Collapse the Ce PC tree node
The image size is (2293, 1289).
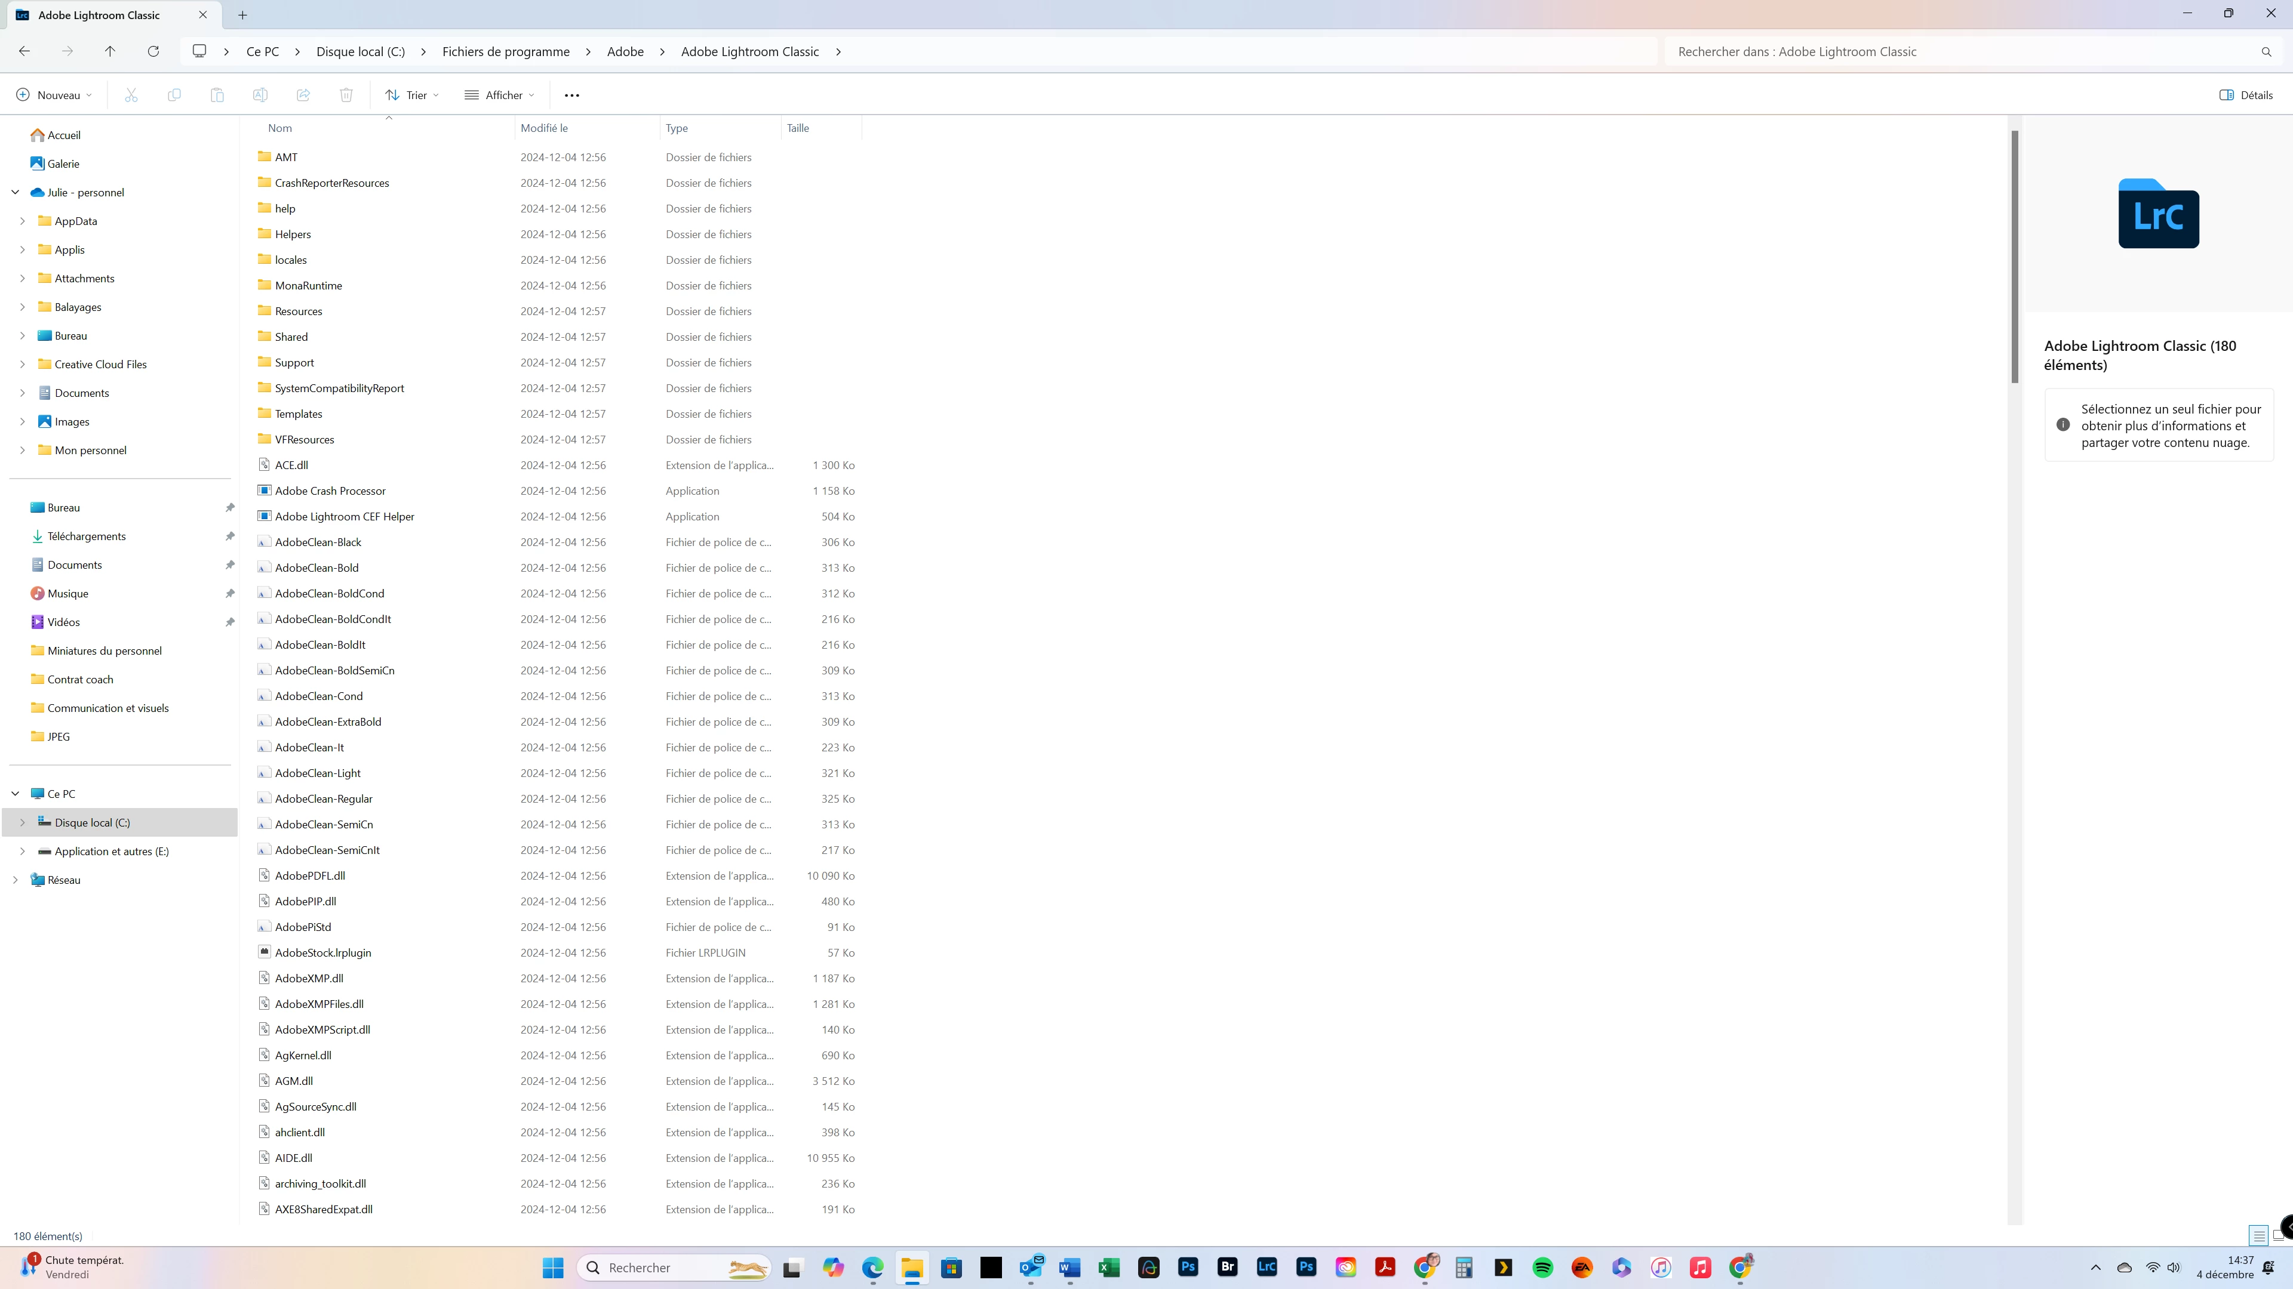coord(15,794)
